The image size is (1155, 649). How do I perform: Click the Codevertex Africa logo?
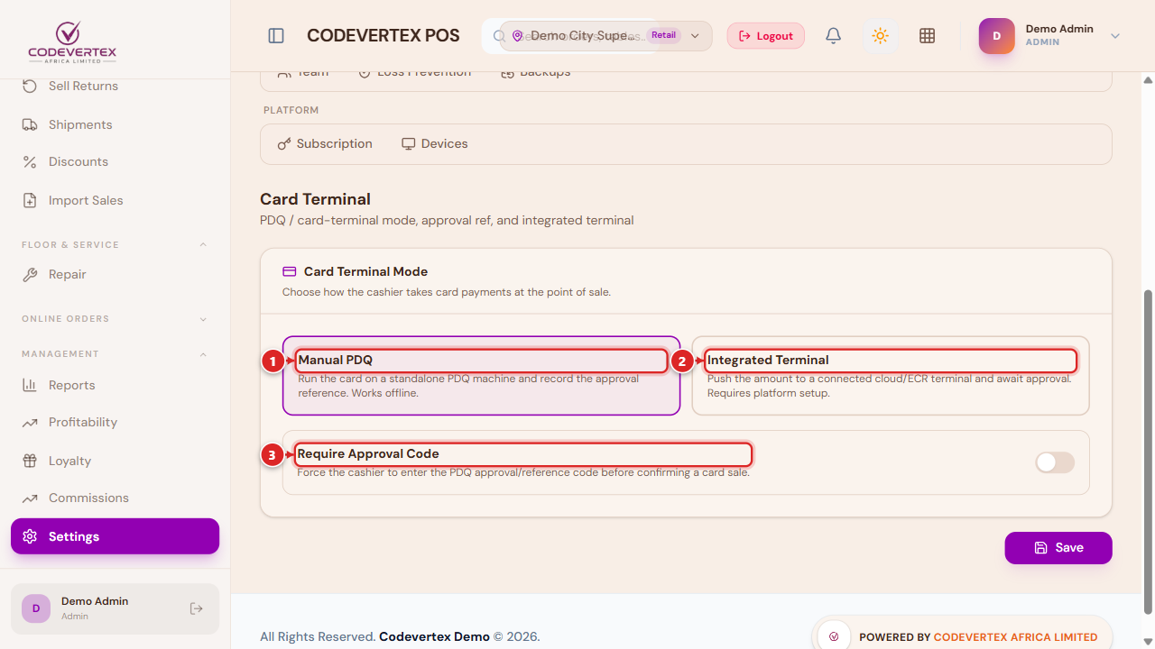tap(72, 41)
